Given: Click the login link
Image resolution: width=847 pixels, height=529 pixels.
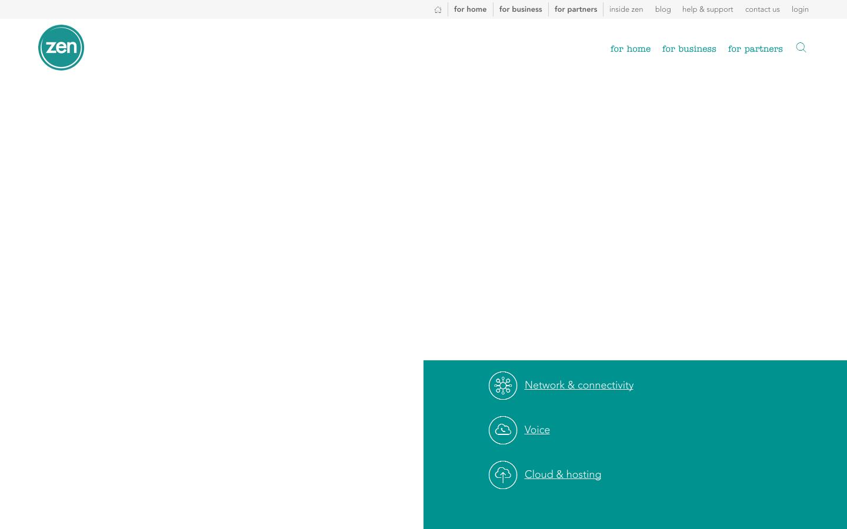Looking at the screenshot, I should pos(800,9).
